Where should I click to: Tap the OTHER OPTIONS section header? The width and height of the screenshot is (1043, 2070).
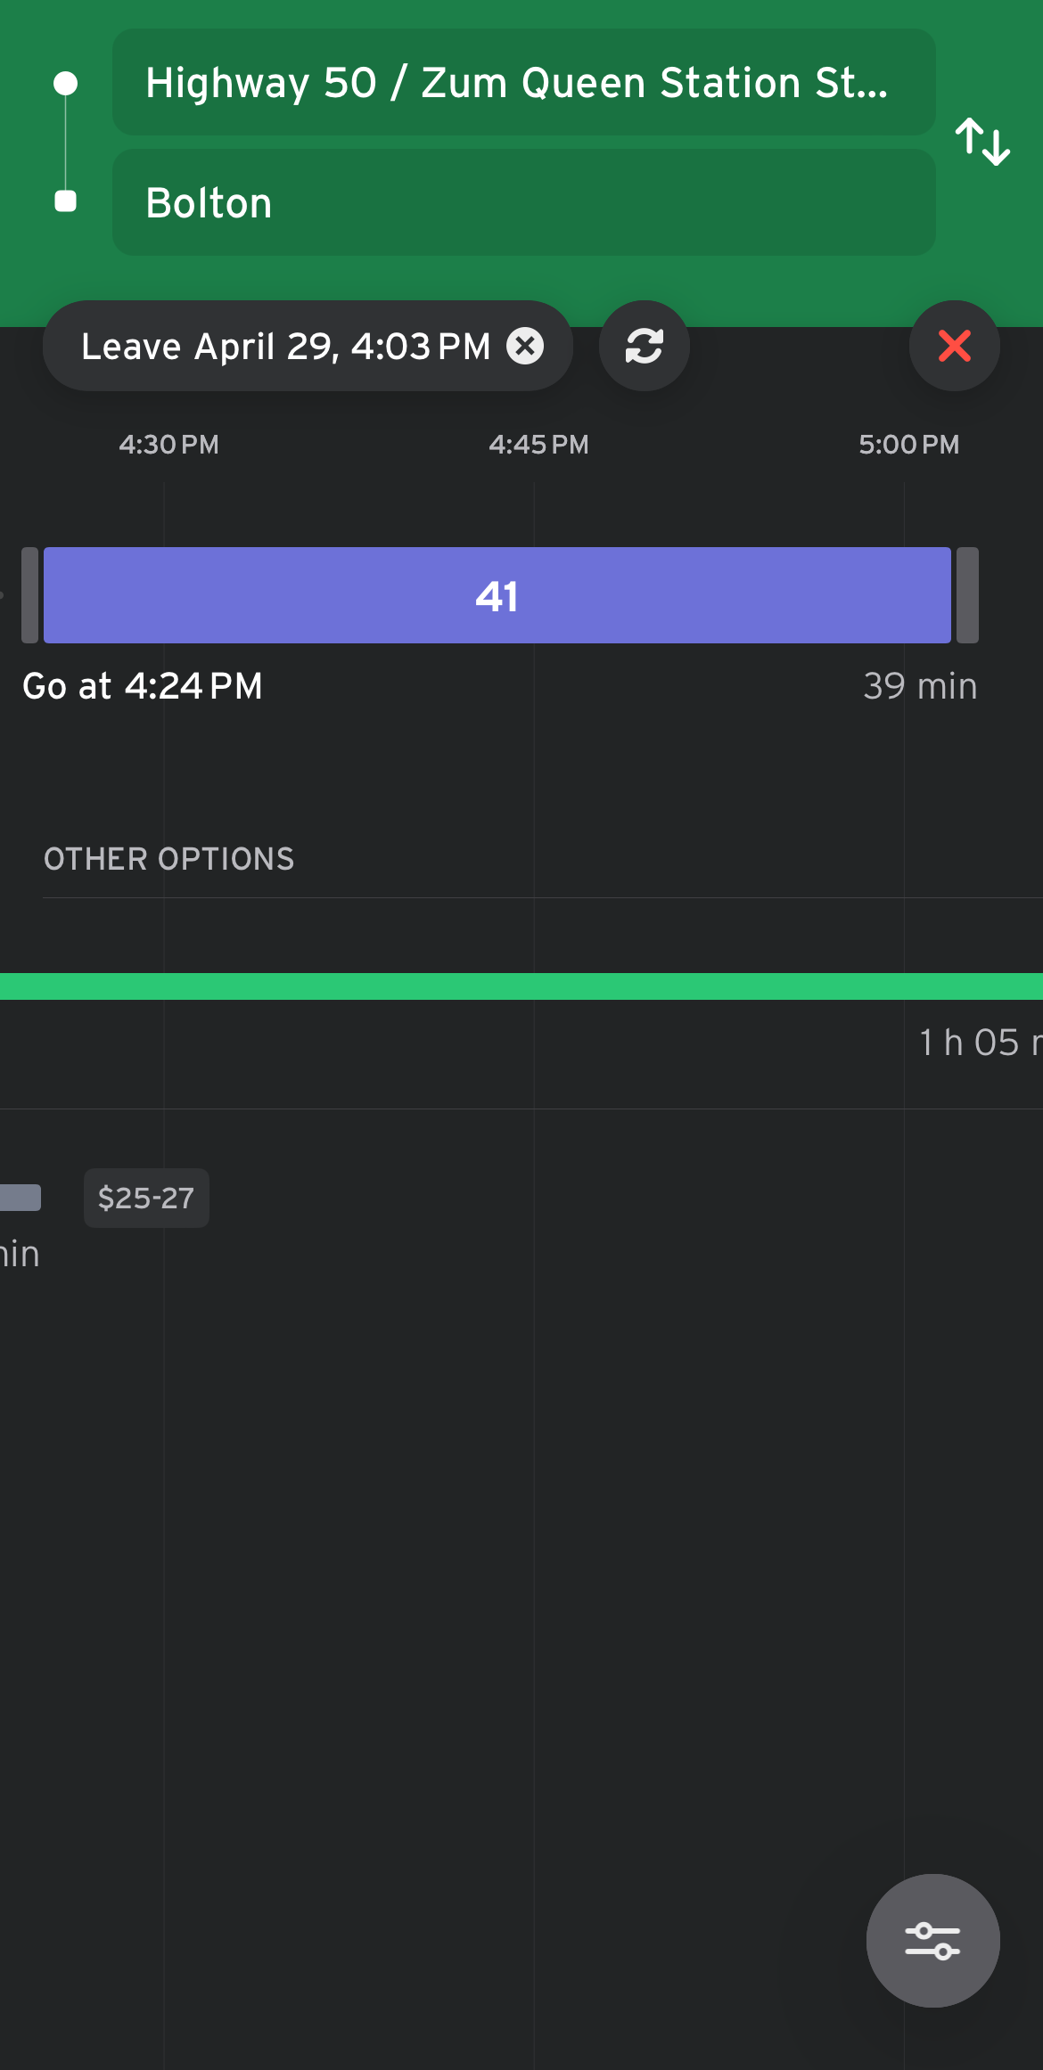click(x=168, y=859)
